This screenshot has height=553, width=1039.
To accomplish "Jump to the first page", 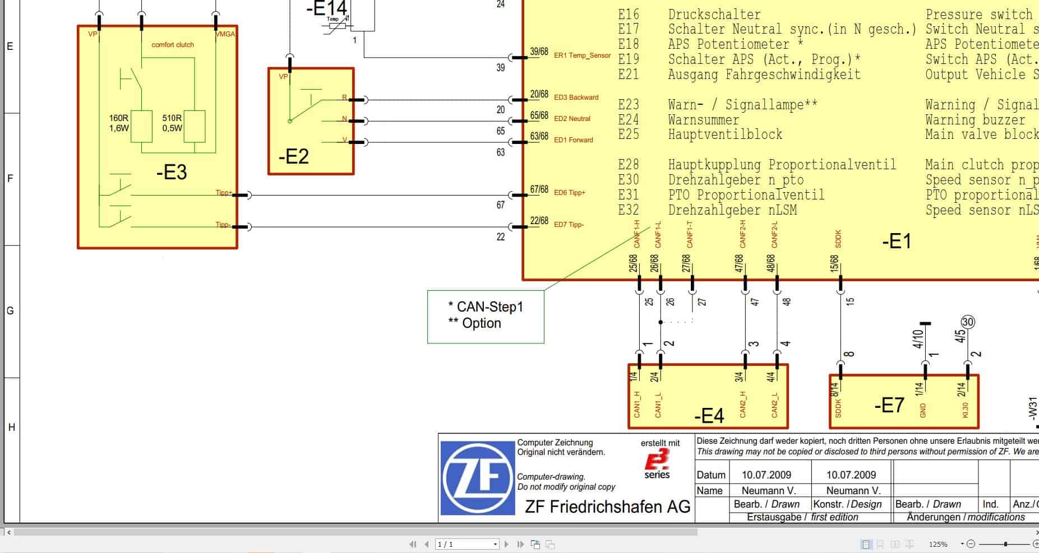I will [413, 543].
